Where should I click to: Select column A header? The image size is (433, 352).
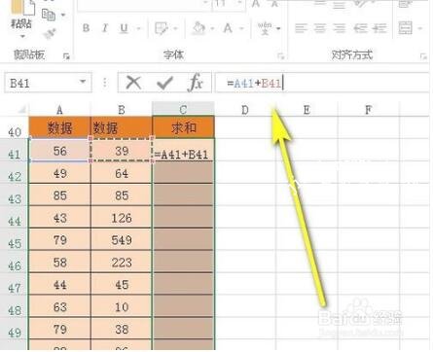[59, 110]
